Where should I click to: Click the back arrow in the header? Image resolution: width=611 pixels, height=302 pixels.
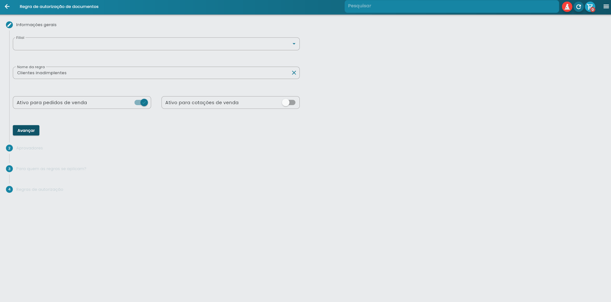pos(7,6)
